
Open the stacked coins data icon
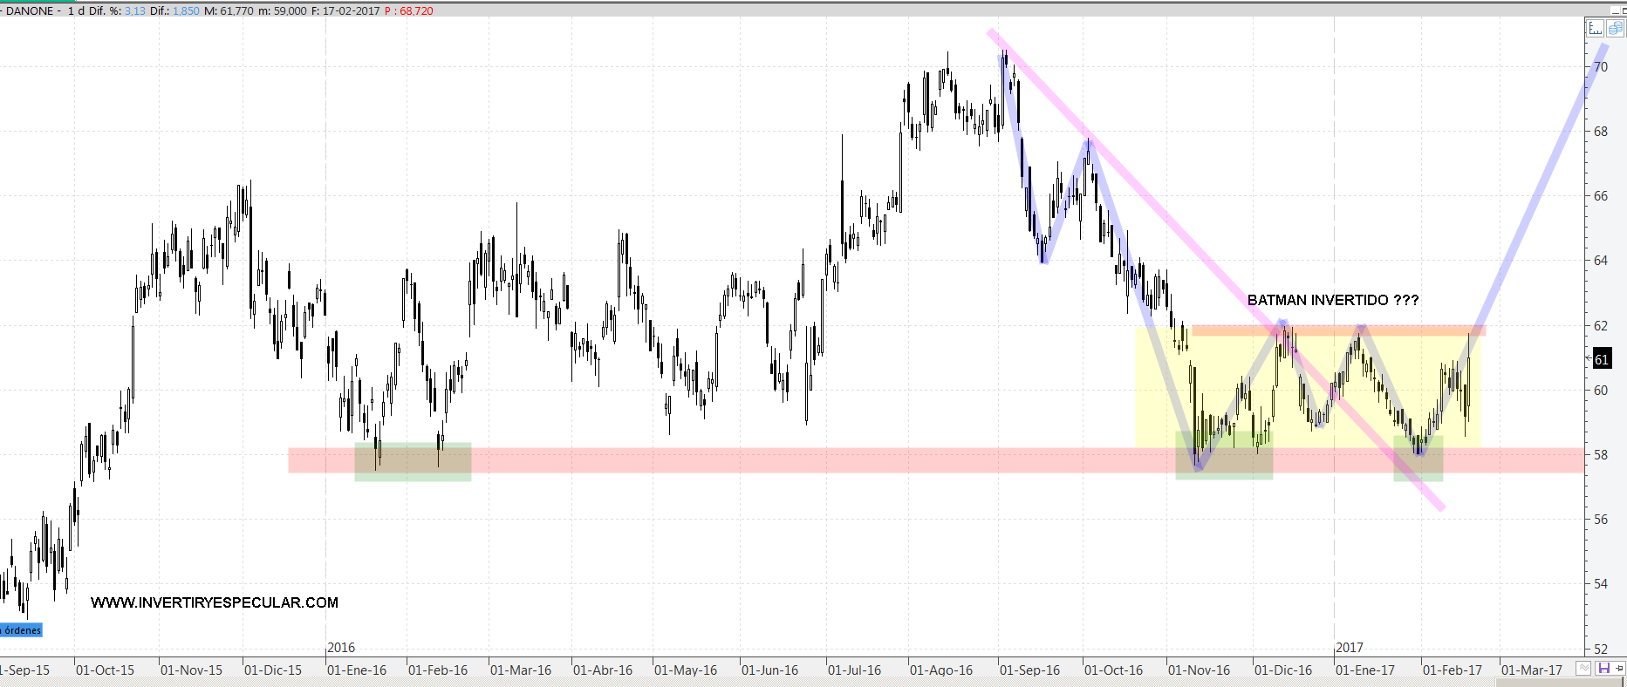click(x=1615, y=29)
